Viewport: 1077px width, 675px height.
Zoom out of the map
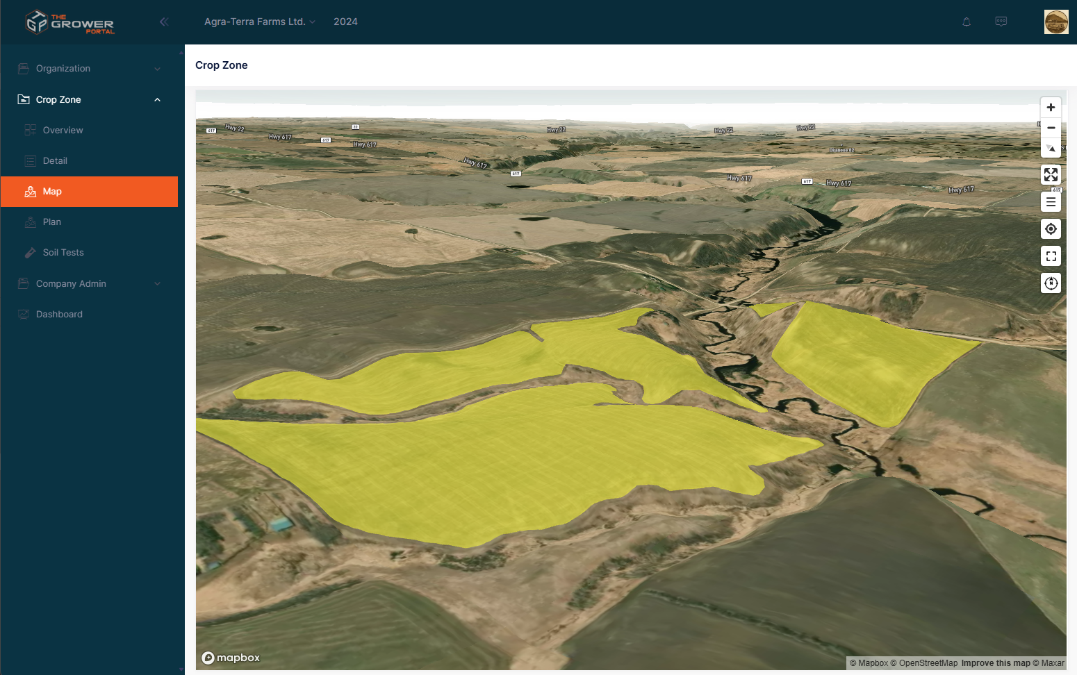1051,128
